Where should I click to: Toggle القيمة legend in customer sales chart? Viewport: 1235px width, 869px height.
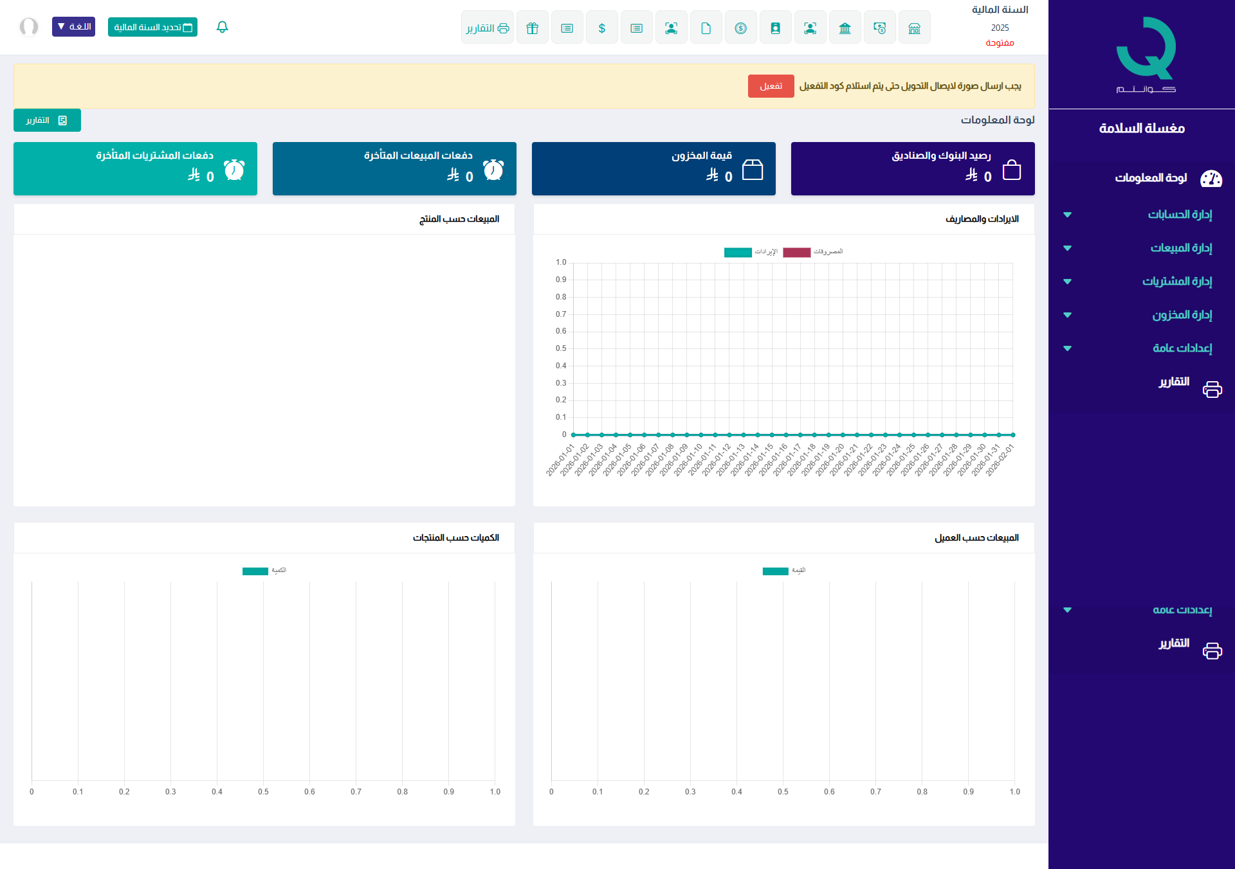783,571
